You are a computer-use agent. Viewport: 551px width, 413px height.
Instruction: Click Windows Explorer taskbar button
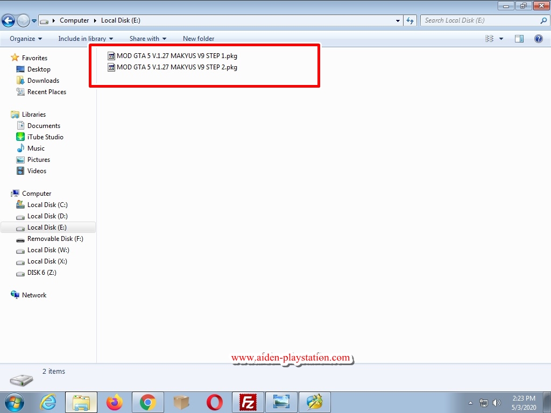[81, 402]
